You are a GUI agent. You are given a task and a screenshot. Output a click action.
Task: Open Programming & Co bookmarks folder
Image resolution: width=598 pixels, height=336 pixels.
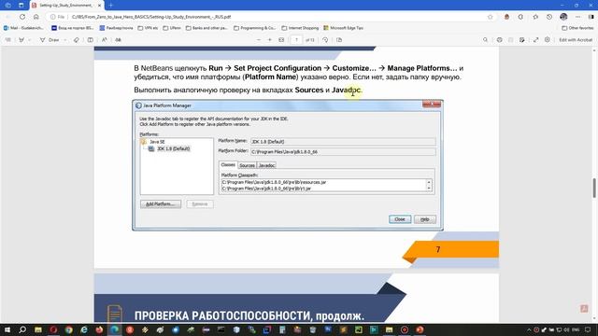tap(255, 28)
